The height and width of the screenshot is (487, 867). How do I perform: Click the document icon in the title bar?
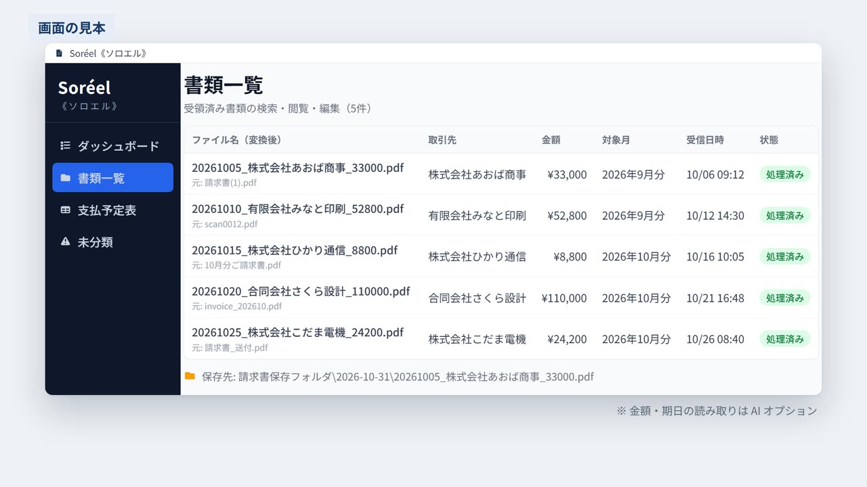[59, 53]
